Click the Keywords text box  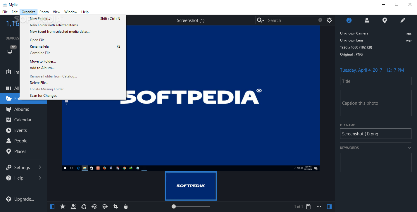(x=376, y=162)
